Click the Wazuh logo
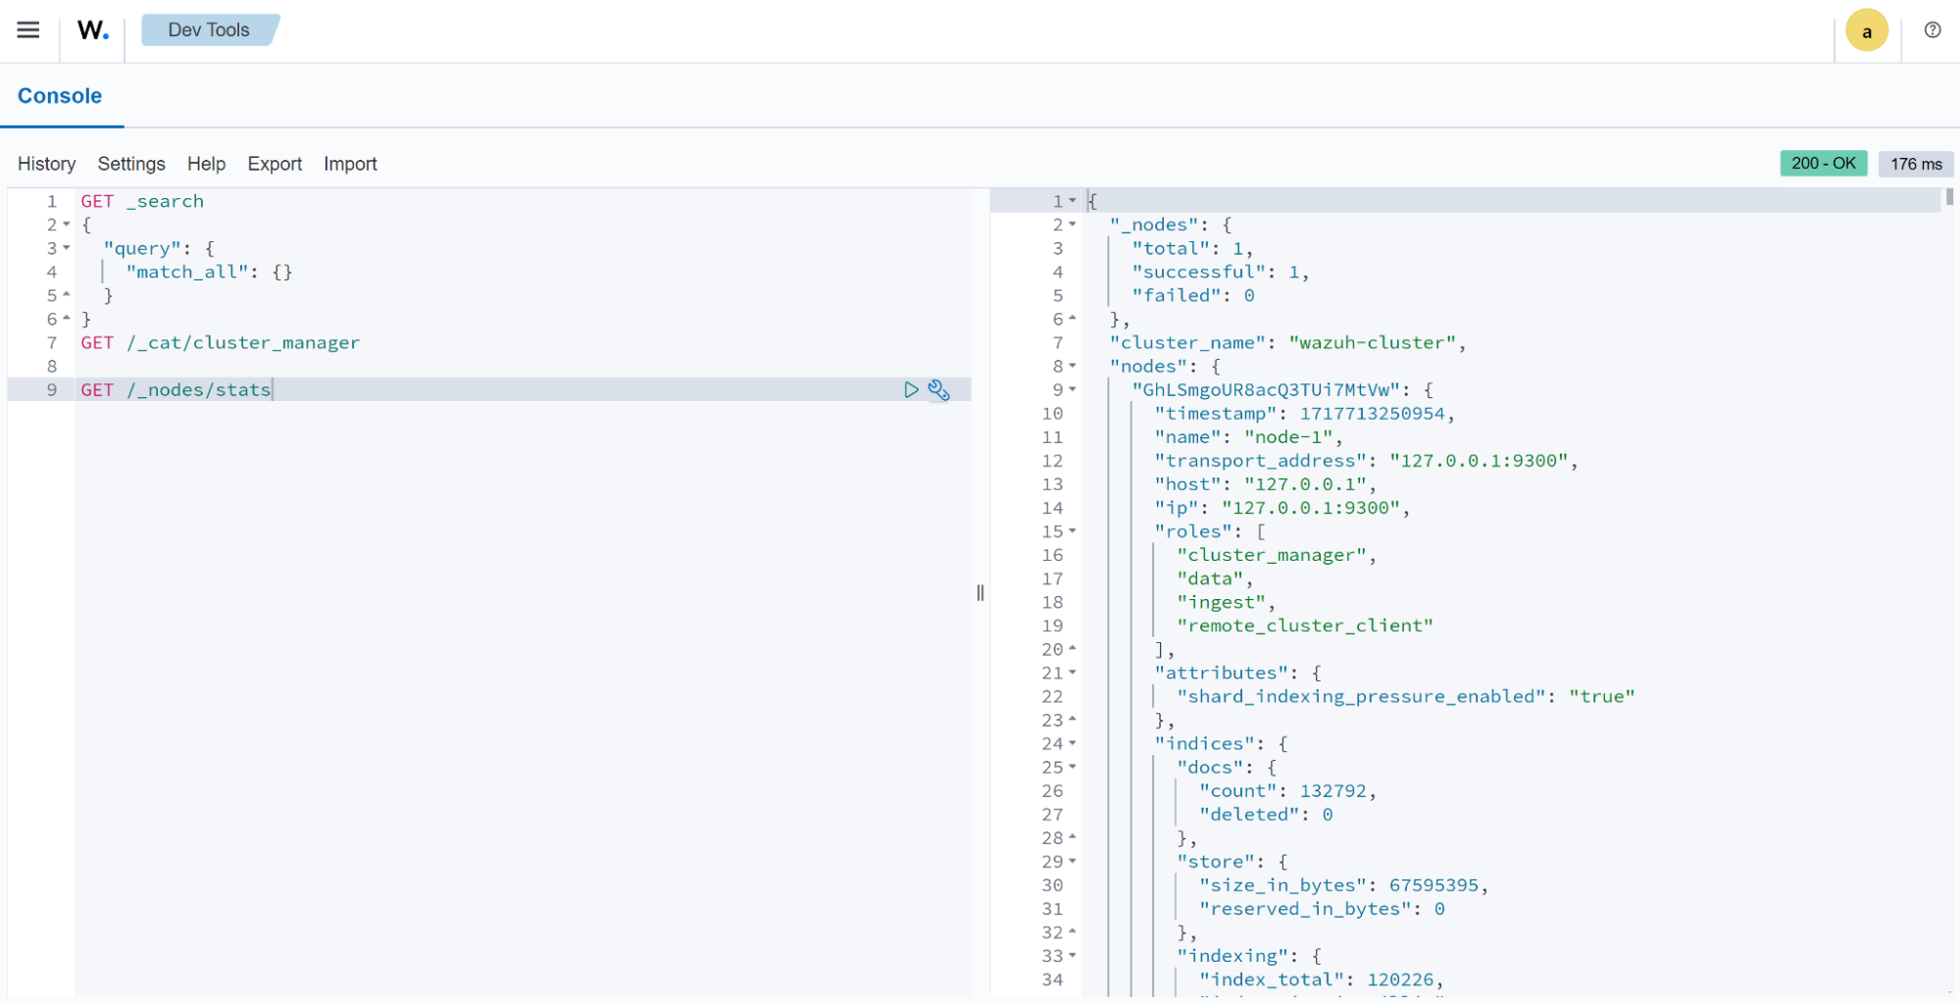 click(x=91, y=29)
